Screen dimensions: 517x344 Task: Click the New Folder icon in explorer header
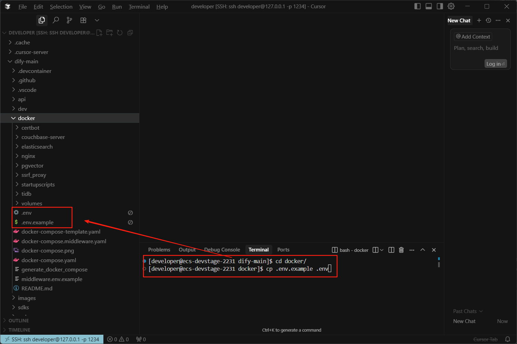point(110,33)
